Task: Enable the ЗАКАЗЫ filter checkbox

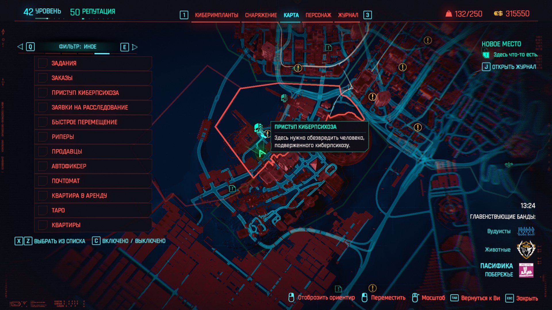Action: [43, 78]
